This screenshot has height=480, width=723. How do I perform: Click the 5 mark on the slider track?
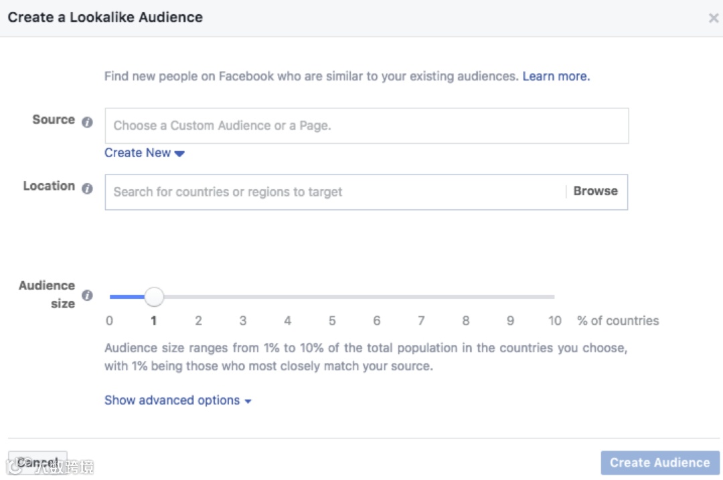[332, 296]
